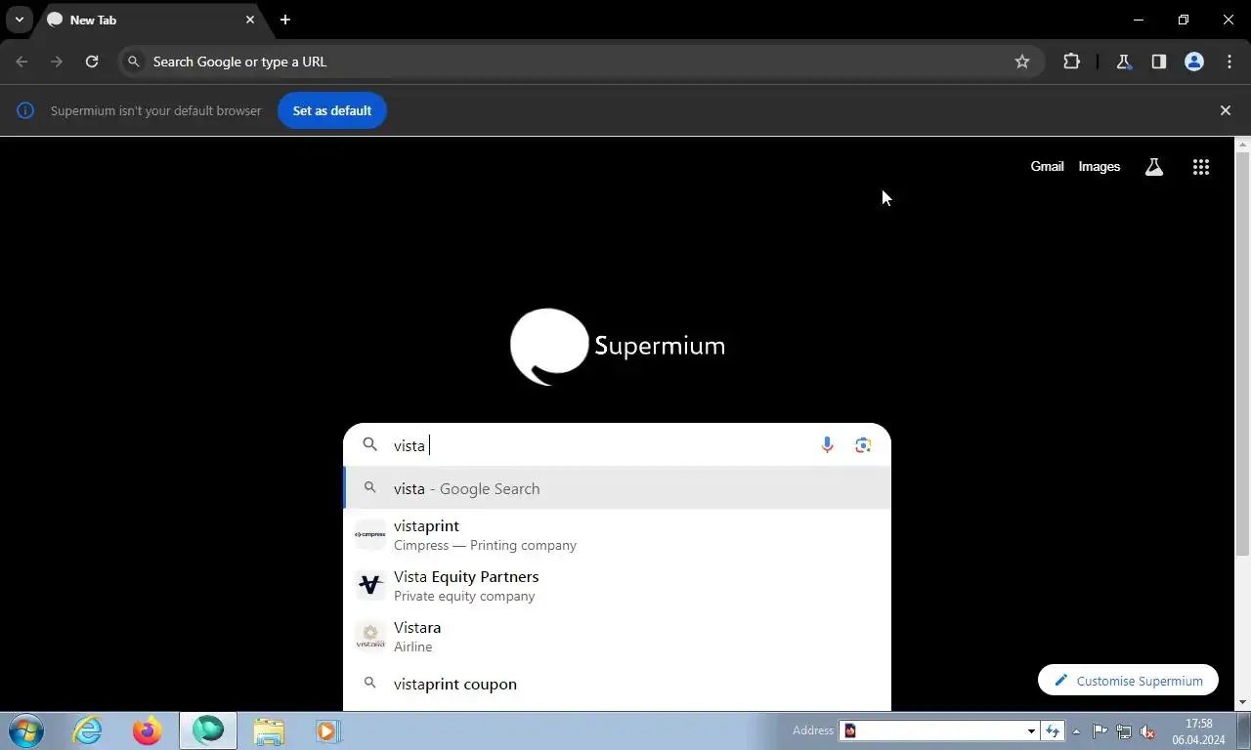
Task: Click the muted volume tray icon
Action: 1148,730
